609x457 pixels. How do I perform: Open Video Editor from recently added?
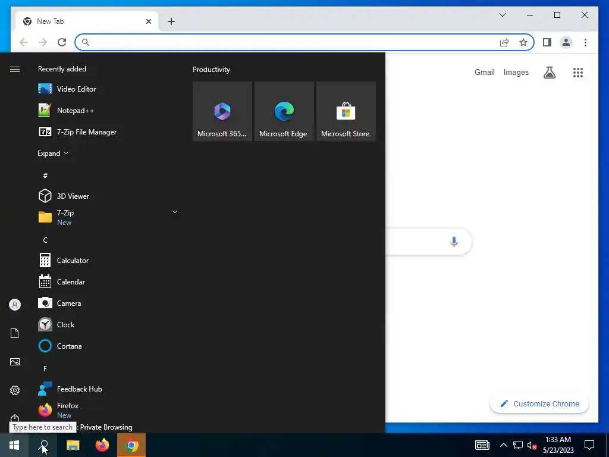pyautogui.click(x=109, y=89)
